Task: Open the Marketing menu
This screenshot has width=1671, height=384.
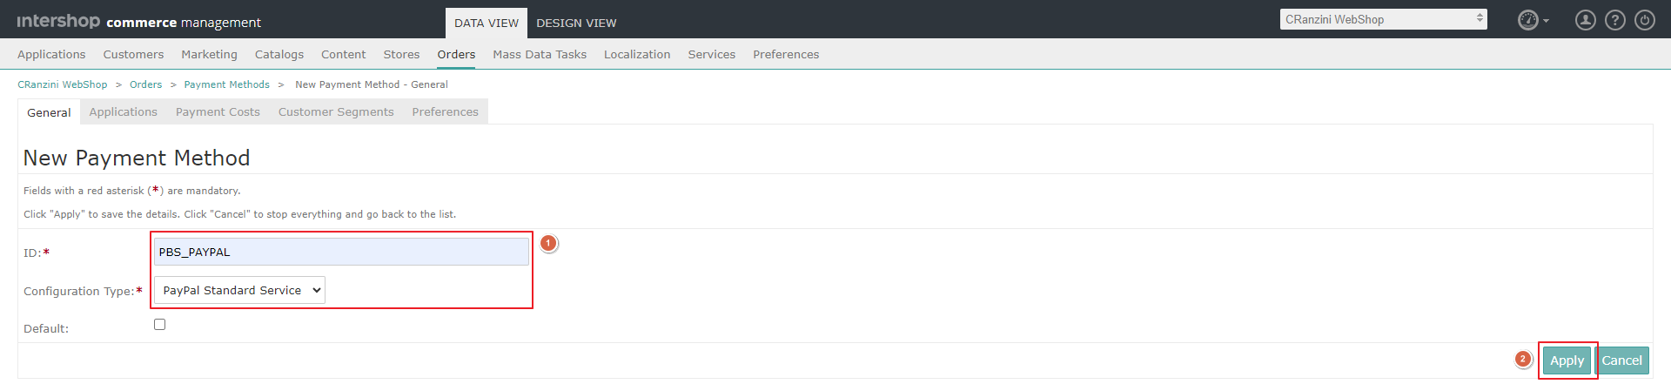Action: (x=209, y=54)
